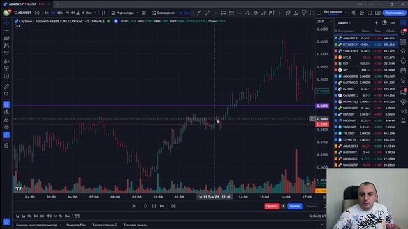Click the purple 0.5895 price level label

(x=322, y=106)
